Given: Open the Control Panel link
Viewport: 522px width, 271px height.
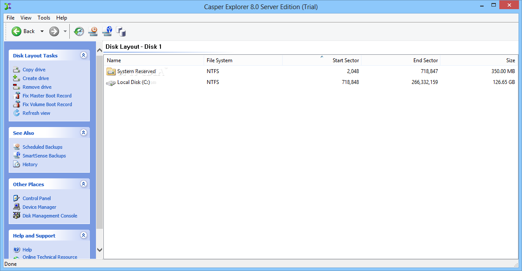Looking at the screenshot, I should [37, 198].
